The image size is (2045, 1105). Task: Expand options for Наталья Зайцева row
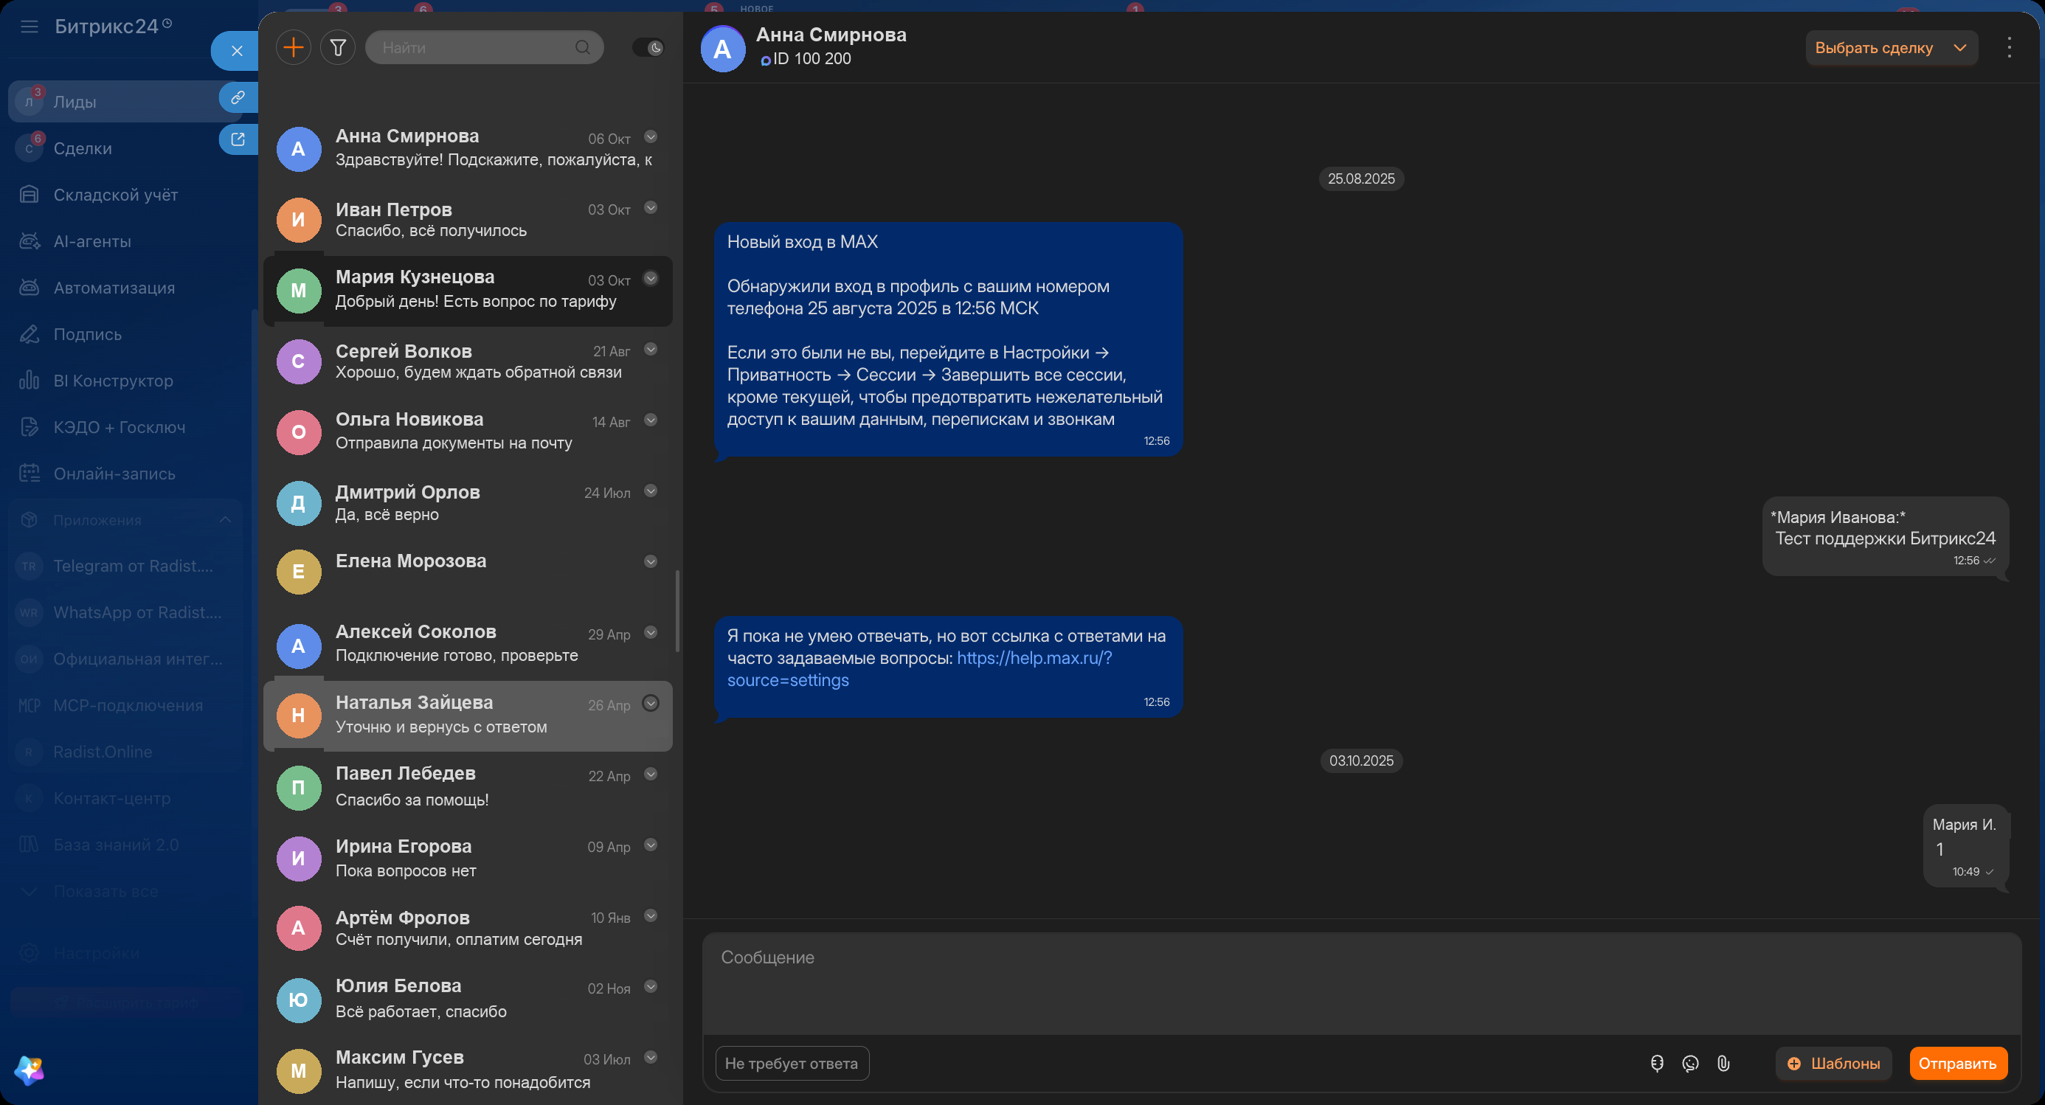(651, 703)
